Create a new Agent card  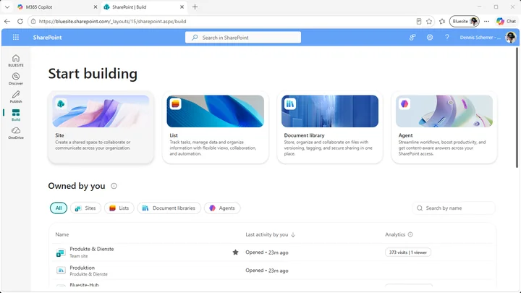pos(444,127)
